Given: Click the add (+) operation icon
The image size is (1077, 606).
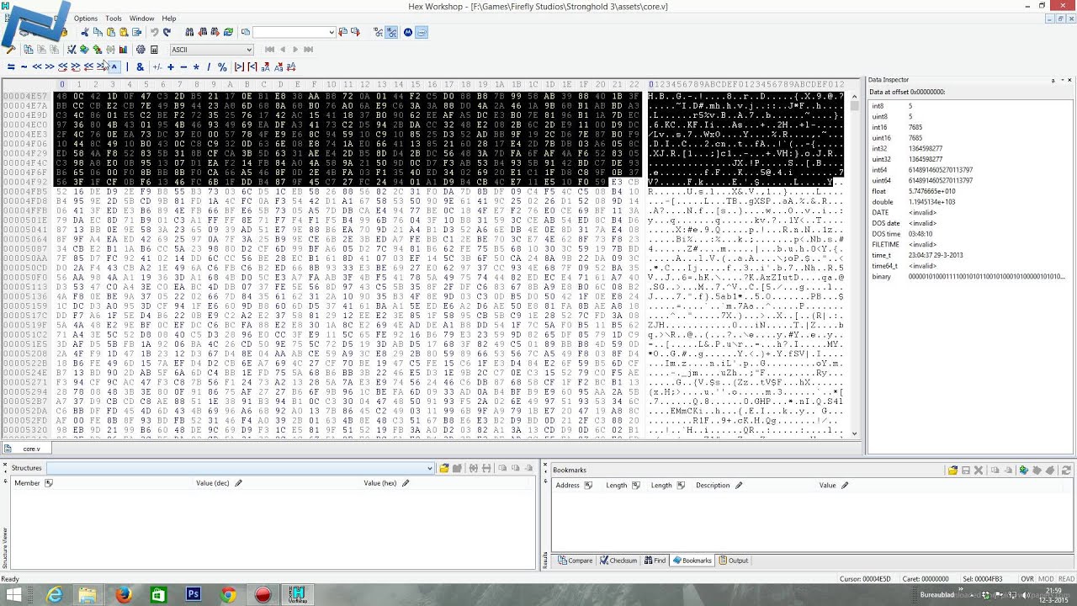Looking at the screenshot, I should click(171, 66).
